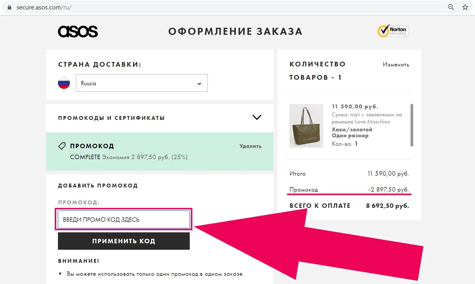475x284 pixels.
Task: Click the browser zoom magnifier icon
Action: [x=451, y=7]
